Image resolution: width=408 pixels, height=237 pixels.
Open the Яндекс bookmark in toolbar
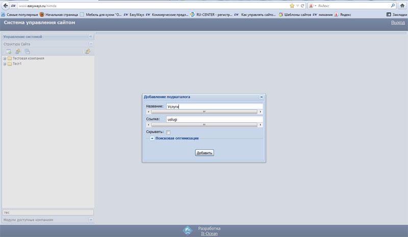pyautogui.click(x=343, y=15)
